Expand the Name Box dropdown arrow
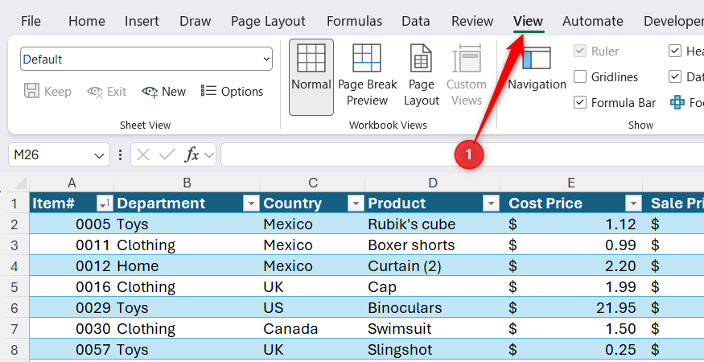Viewport: 704px width, 362px height. [99, 155]
